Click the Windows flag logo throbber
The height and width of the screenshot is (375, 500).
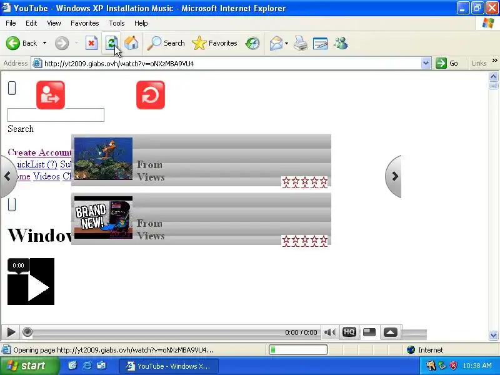point(487,23)
